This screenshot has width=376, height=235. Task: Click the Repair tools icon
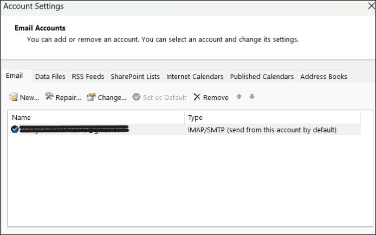49,97
